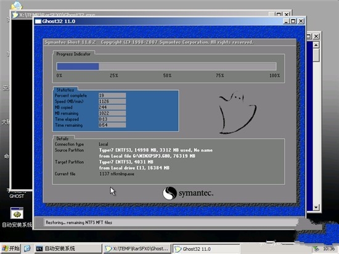Maximize the X:\TEMP\RarSFX0 console window
This screenshot has width=339, height=254.
coord(279,14)
